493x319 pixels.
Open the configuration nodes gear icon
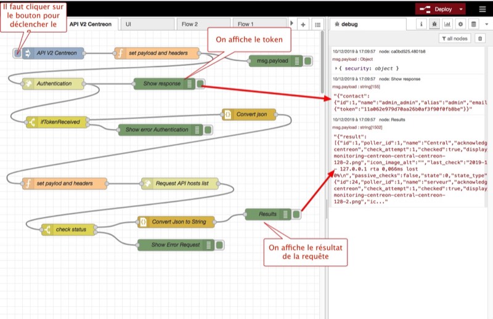460,23
